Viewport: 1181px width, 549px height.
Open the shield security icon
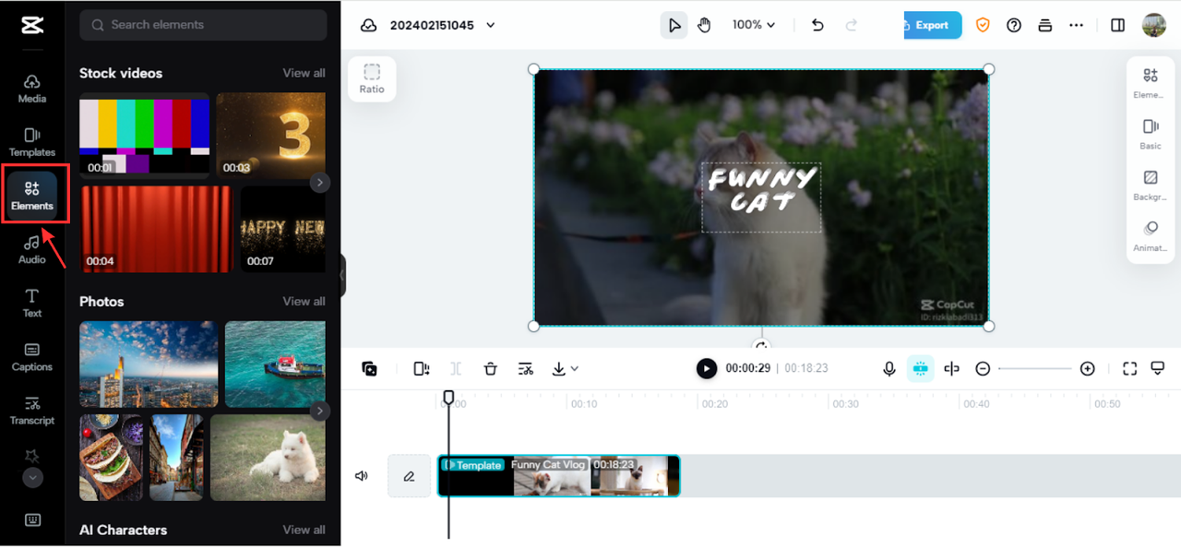(x=983, y=25)
